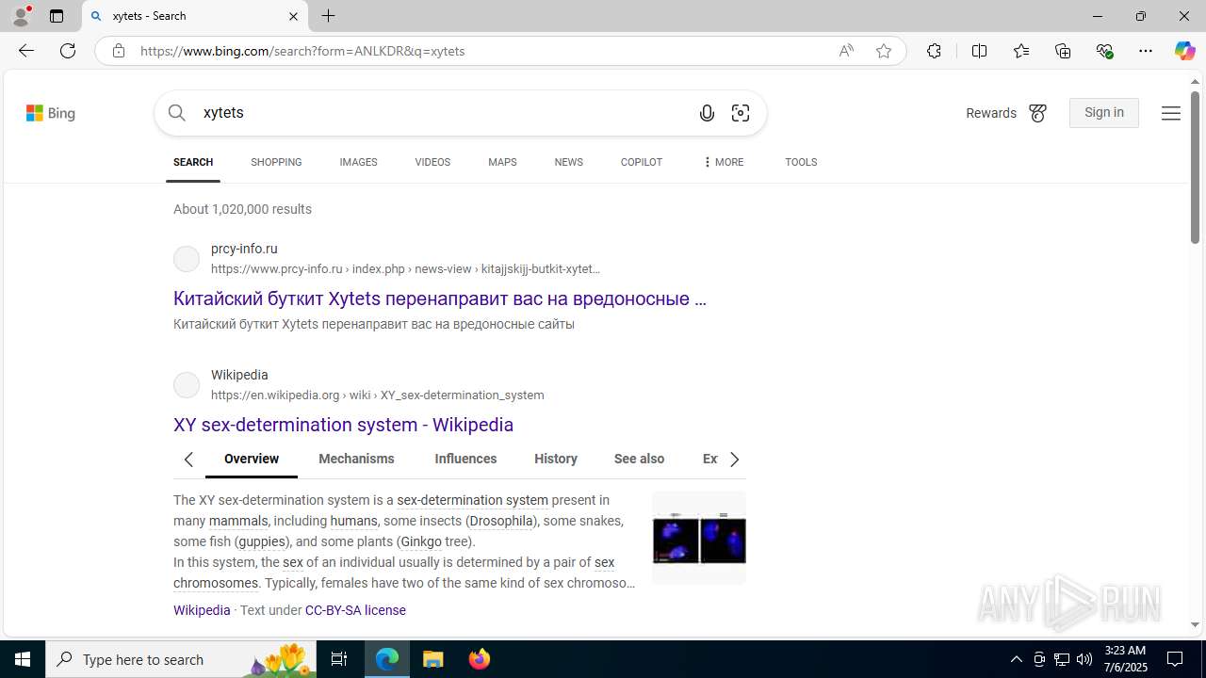Select the Overview section tab

point(252,459)
